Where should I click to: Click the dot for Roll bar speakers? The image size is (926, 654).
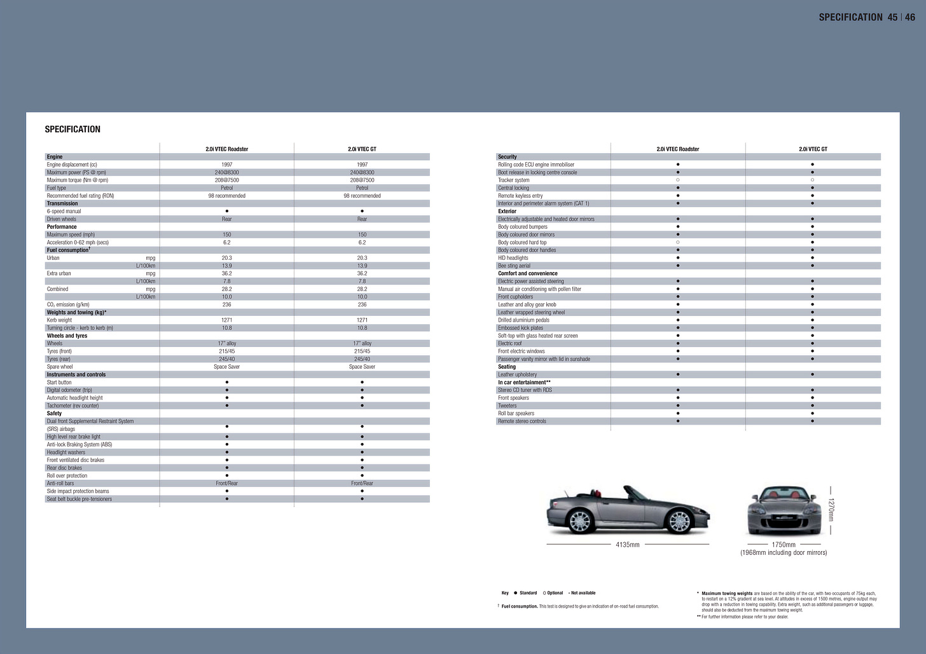(x=677, y=413)
